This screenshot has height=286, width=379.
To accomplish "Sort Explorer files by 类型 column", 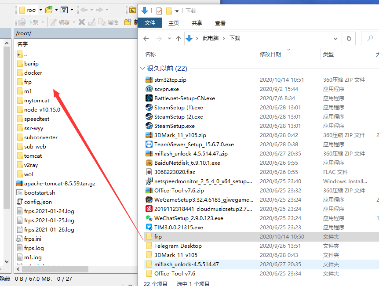I will click(x=328, y=54).
